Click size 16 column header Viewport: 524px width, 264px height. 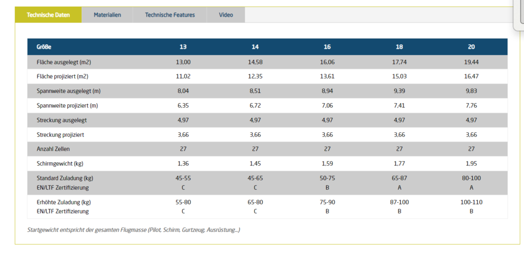(327, 47)
